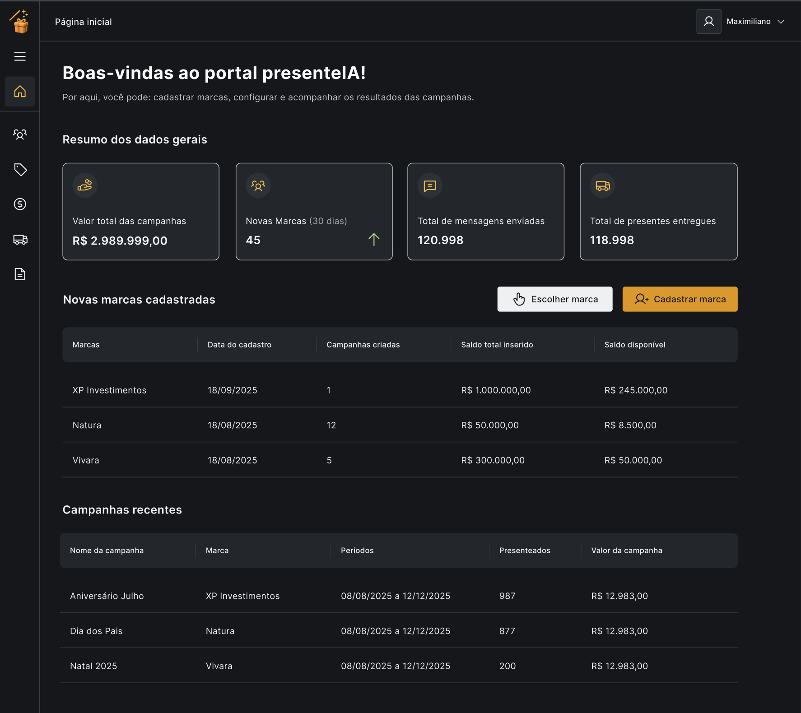The width and height of the screenshot is (801, 713).
Task: Click the R$ 1.000.000,00 balance cell
Action: coord(496,390)
